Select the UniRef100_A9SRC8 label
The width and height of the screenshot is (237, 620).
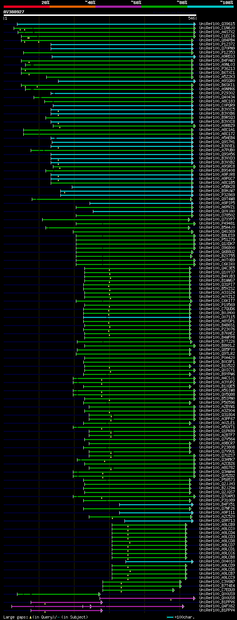(x=217, y=166)
